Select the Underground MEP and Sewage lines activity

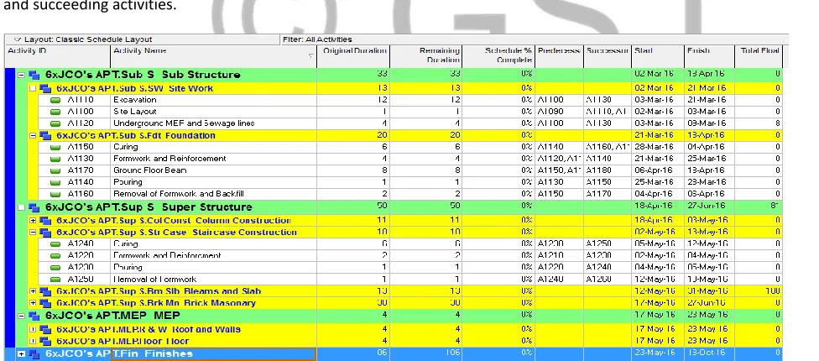[184, 123]
